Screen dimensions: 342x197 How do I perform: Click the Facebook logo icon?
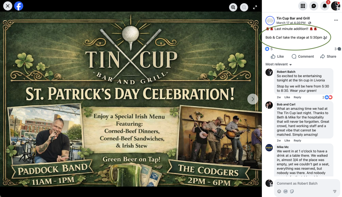coord(19,6)
